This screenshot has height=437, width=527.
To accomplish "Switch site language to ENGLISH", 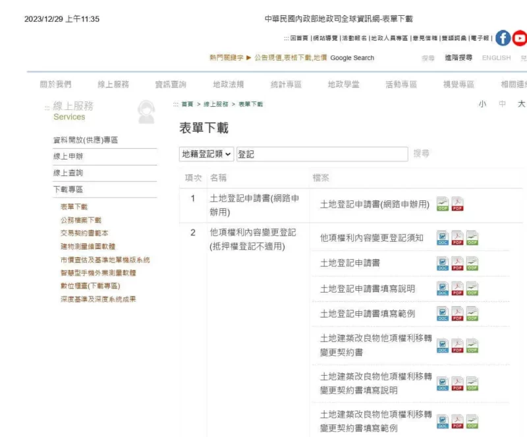I will pyautogui.click(x=496, y=58).
